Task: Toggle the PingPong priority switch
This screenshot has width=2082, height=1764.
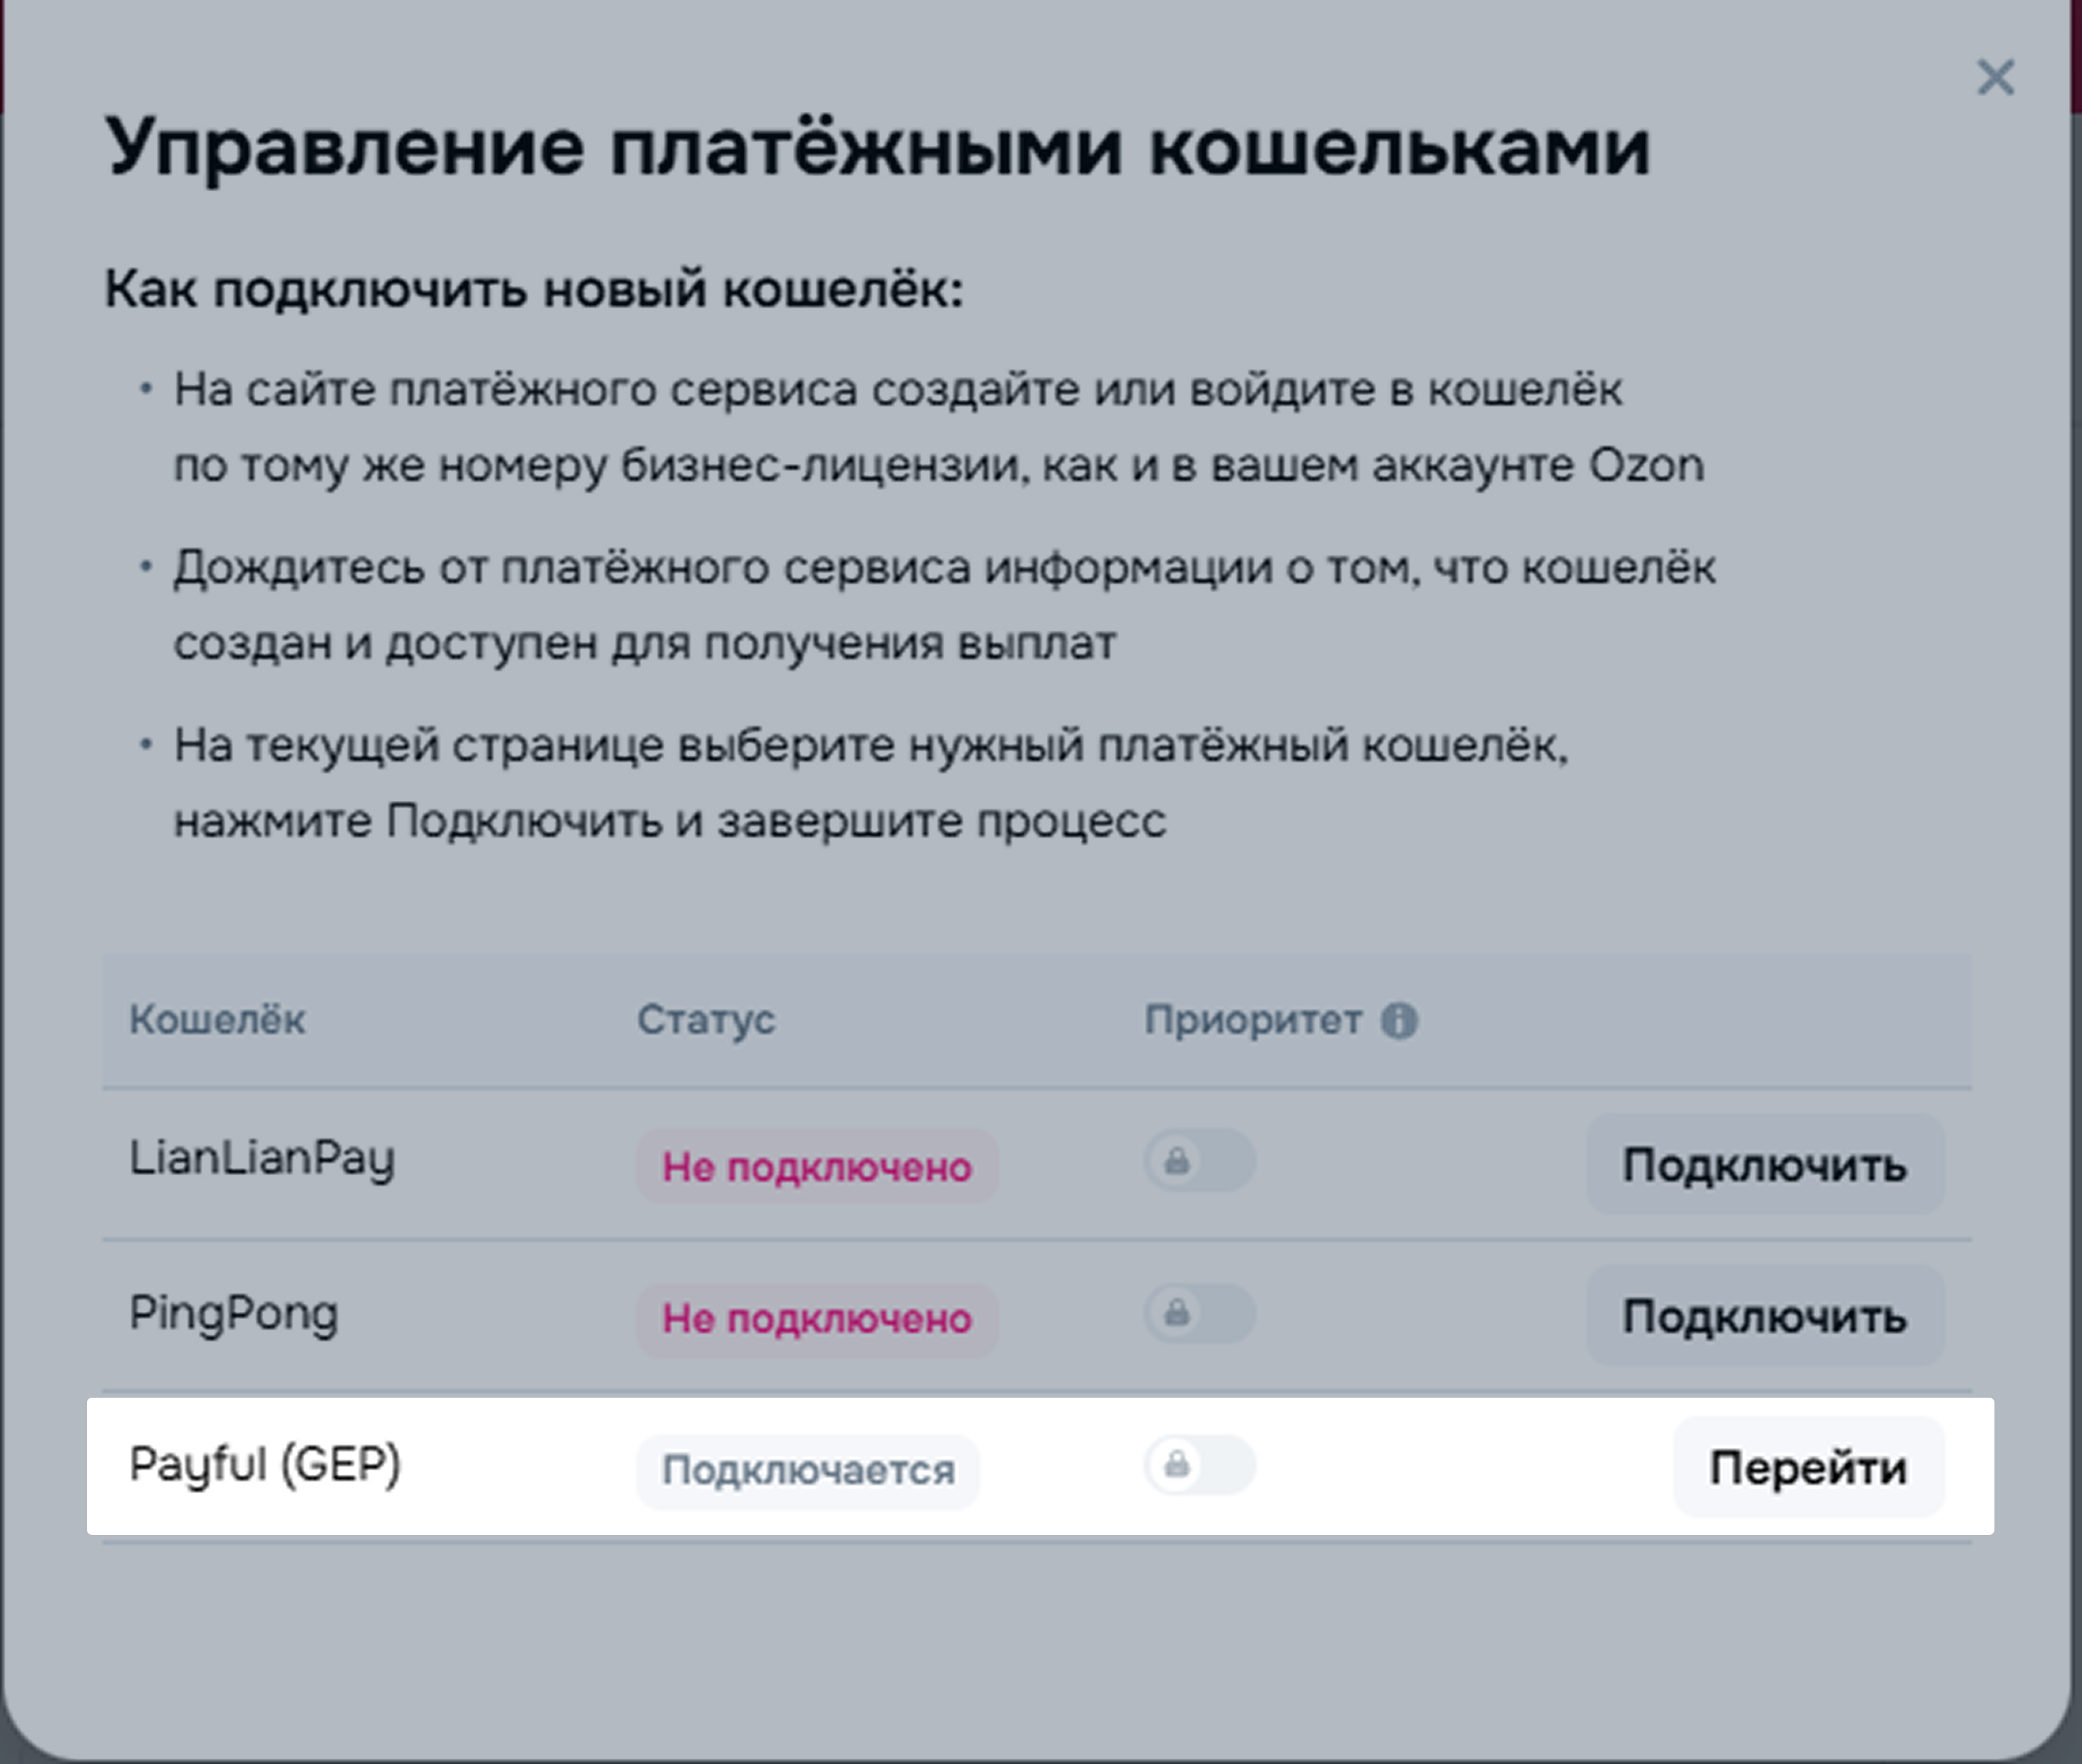Action: [1199, 1313]
